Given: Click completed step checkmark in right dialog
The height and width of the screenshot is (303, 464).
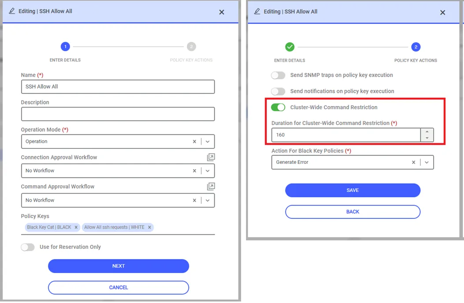Looking at the screenshot, I should click(290, 47).
